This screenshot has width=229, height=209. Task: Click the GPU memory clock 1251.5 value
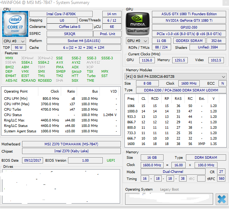click(x=180, y=60)
